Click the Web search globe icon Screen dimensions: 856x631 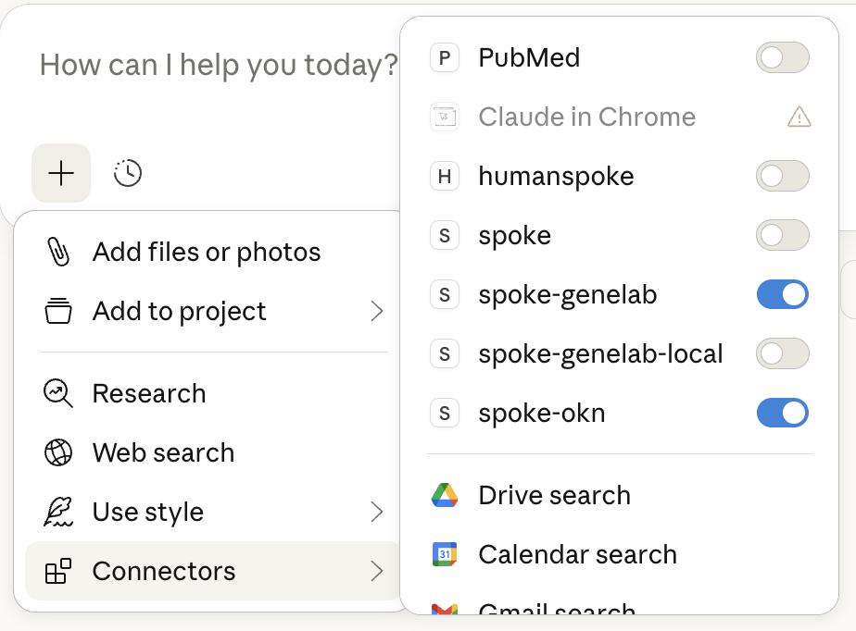pyautogui.click(x=57, y=452)
